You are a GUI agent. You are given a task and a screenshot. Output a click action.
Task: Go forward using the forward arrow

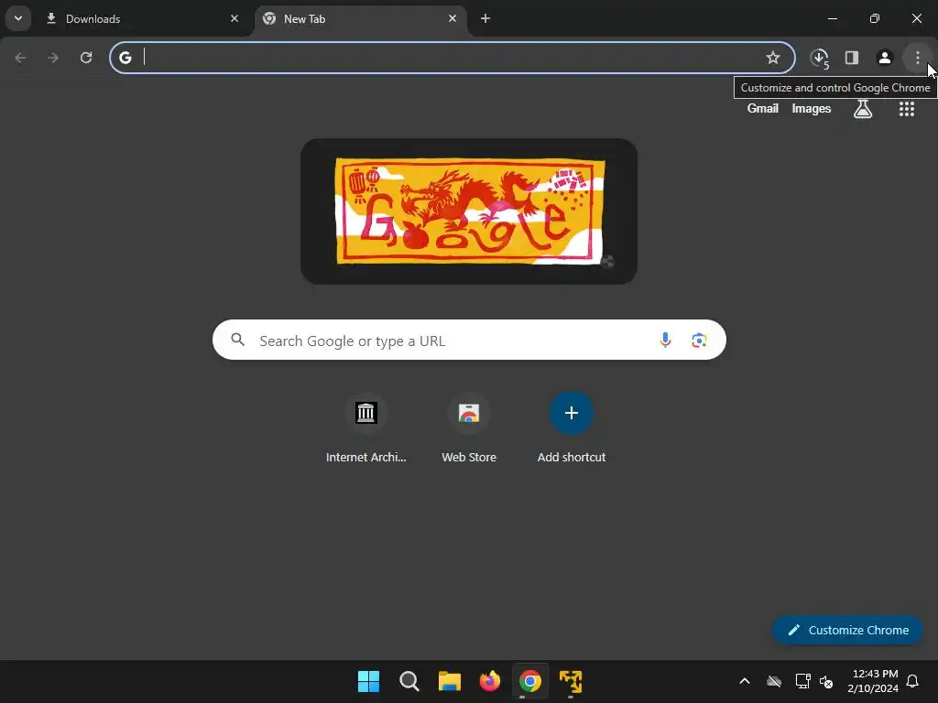[53, 58]
